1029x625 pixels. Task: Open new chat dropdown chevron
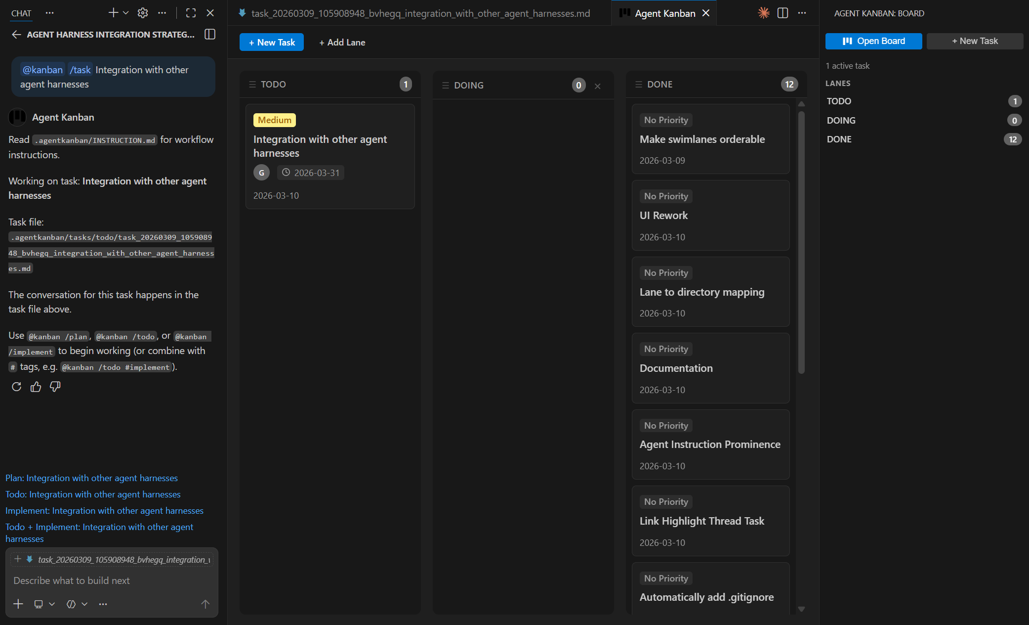[125, 13]
